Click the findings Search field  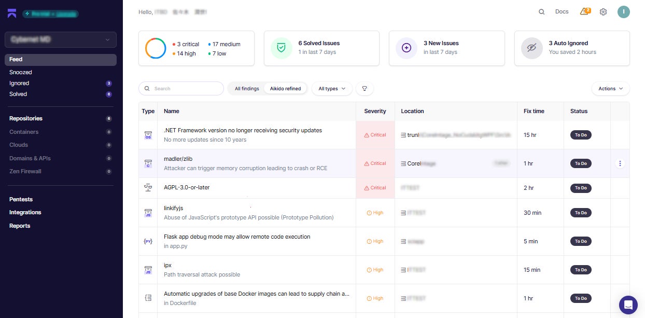click(x=181, y=89)
